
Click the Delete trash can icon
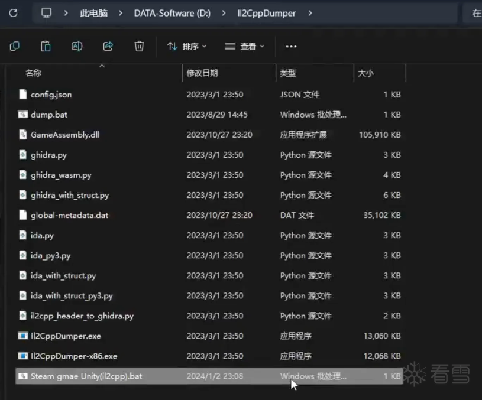pyautogui.click(x=139, y=47)
